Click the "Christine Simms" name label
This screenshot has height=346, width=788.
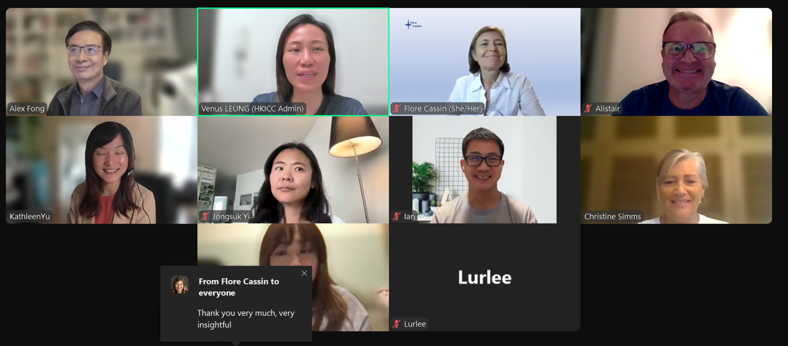(613, 217)
